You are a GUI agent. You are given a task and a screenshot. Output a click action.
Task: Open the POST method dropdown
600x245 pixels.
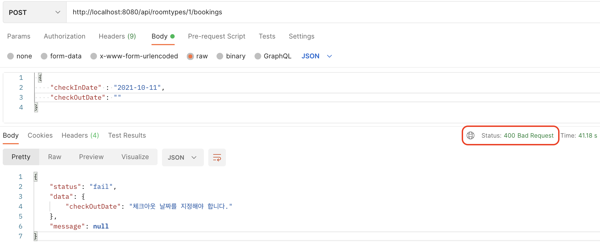[x=34, y=12]
